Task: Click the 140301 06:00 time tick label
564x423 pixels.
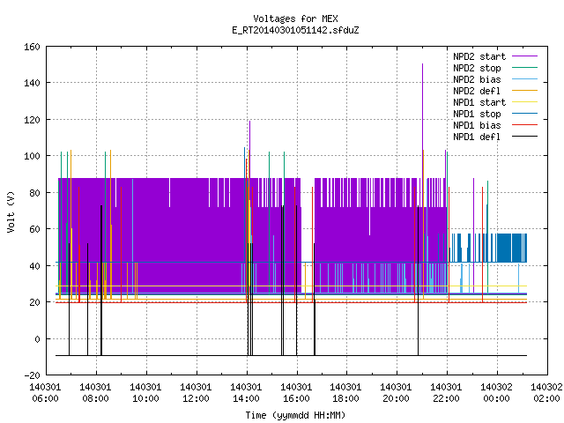Action: coord(45,393)
